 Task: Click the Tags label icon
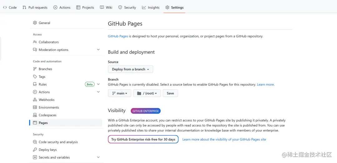tap(35, 77)
